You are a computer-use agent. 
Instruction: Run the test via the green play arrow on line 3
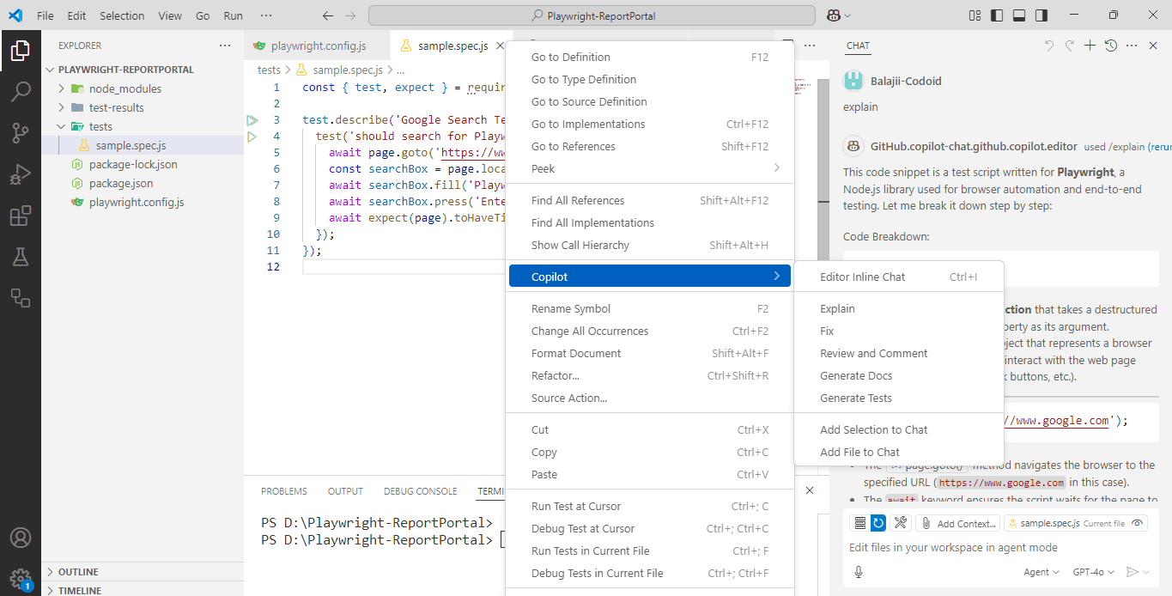pyautogui.click(x=252, y=119)
